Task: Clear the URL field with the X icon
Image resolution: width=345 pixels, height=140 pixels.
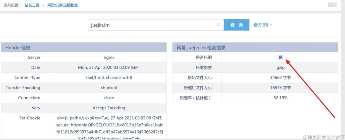Action: click(218, 25)
